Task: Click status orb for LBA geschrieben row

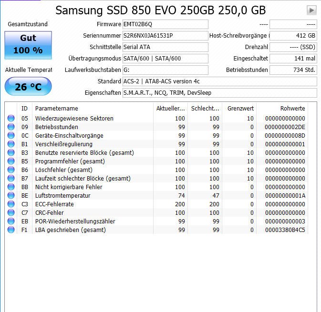Action: (x=11, y=230)
